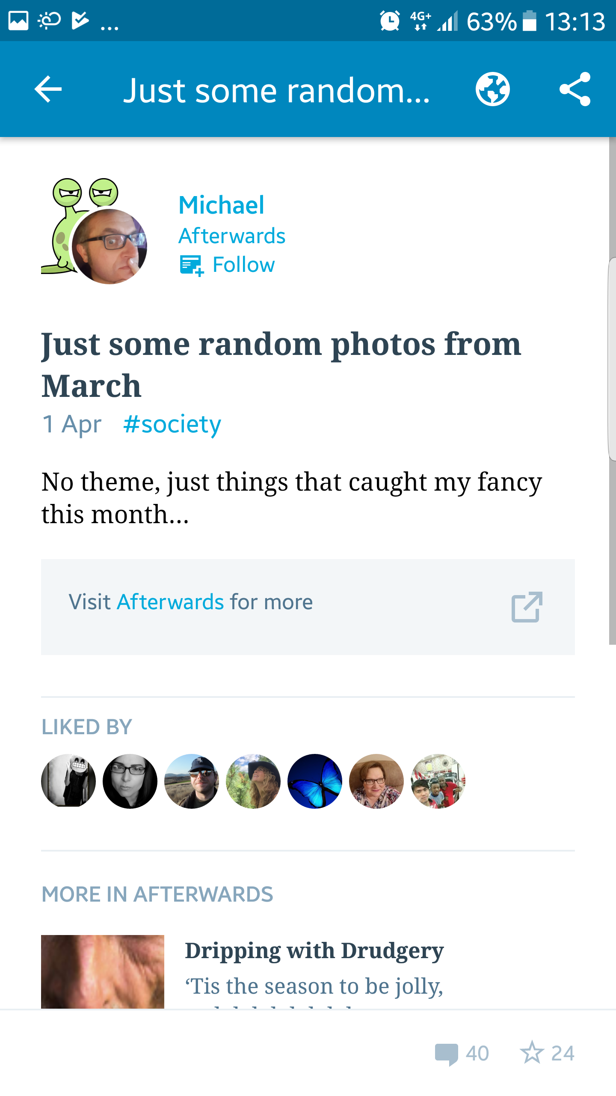
Task: Tap the Dripping with Drudgery thumbnail image
Action: [x=103, y=971]
